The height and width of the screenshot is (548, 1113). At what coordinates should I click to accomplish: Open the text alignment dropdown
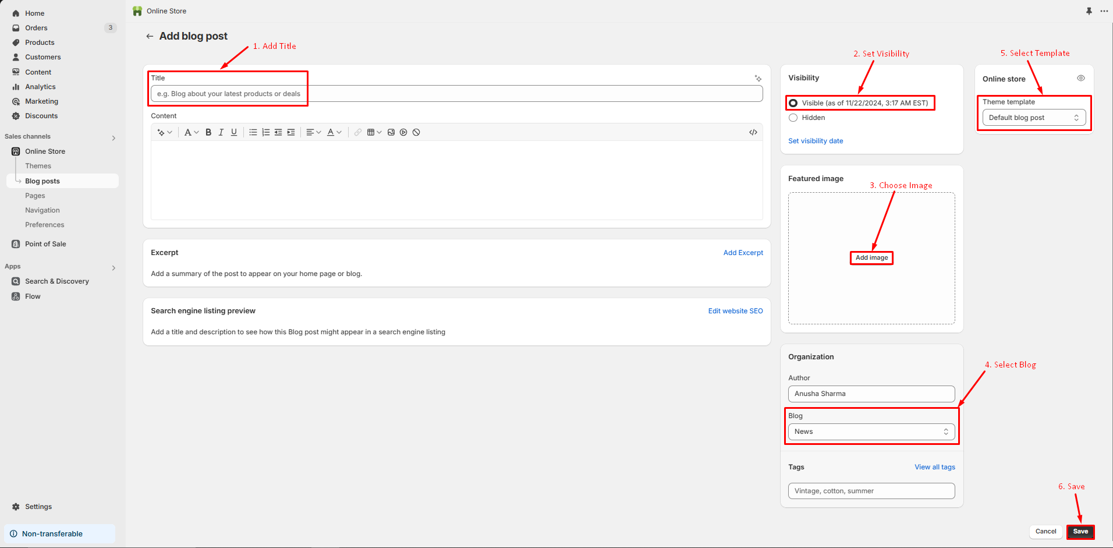click(x=314, y=132)
